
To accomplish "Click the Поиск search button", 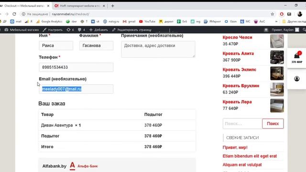I will coord(273,124).
